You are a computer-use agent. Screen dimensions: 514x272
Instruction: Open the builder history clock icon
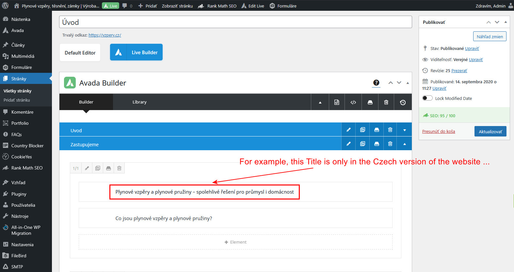click(403, 102)
